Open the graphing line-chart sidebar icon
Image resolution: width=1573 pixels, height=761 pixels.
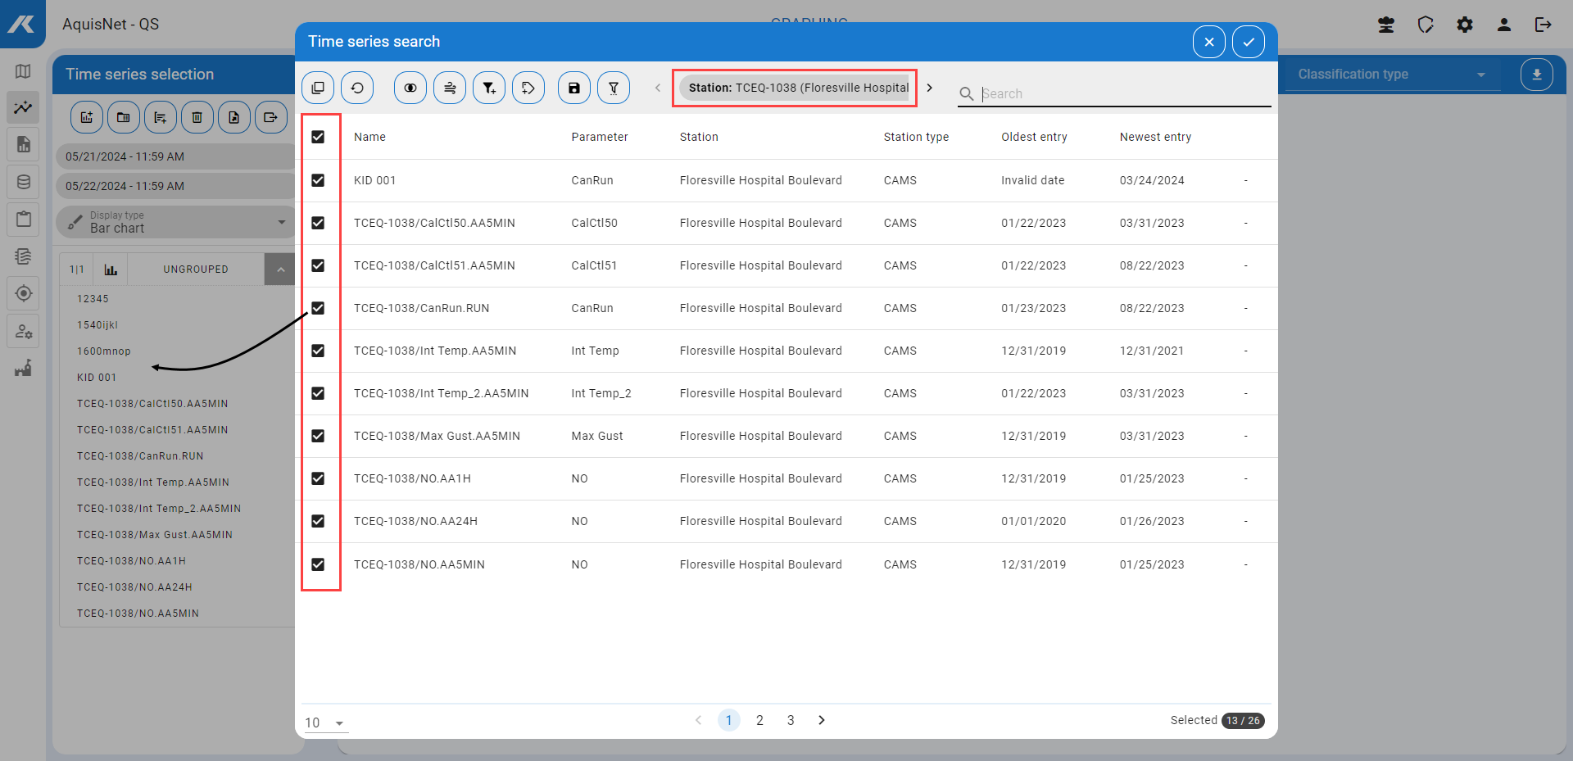[23, 107]
